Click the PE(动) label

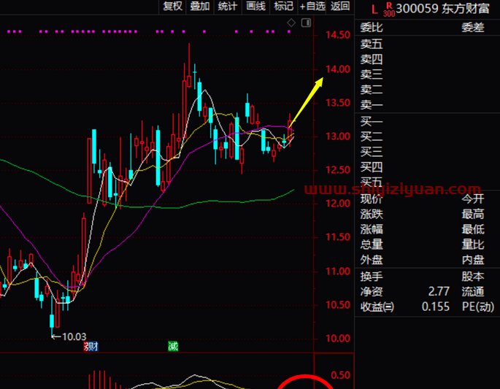pos(478,307)
